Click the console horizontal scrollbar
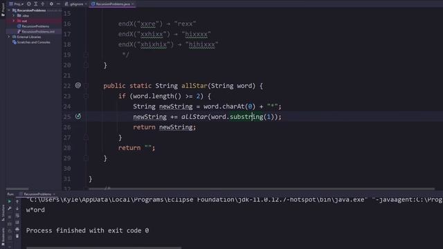The image size is (443, 249). click(104, 248)
